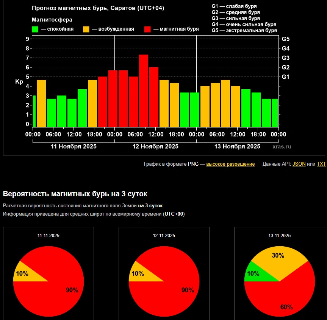Click the yellow 'возбужденная' legend swatch

(86, 29)
